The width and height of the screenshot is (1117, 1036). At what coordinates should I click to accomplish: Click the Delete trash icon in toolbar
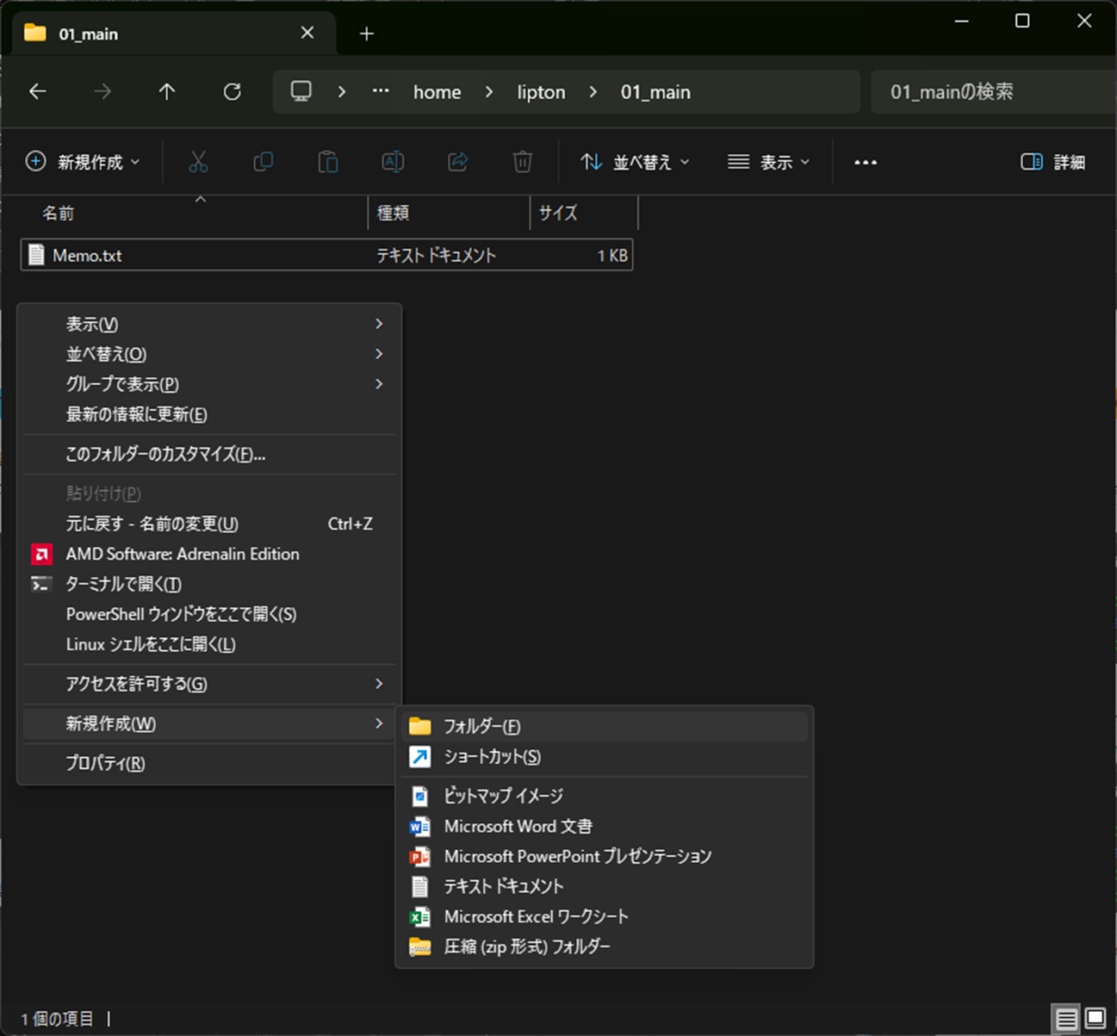click(523, 162)
